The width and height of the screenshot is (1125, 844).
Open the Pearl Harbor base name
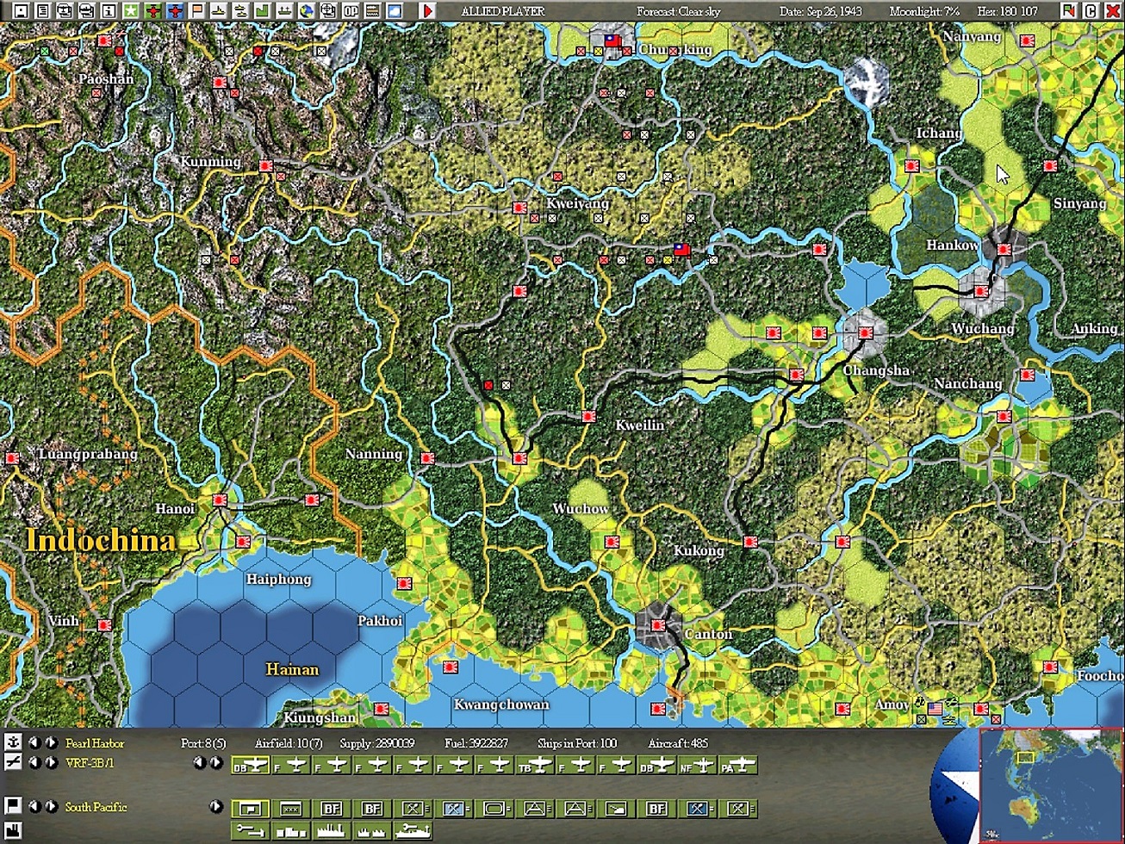pos(95,743)
